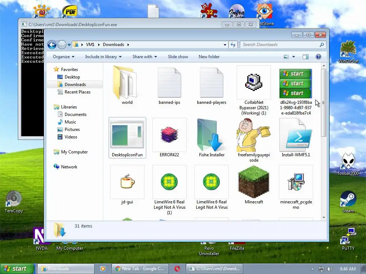This screenshot has width=366, height=274.
Task: Open the Organize menu
Action: coord(64,57)
